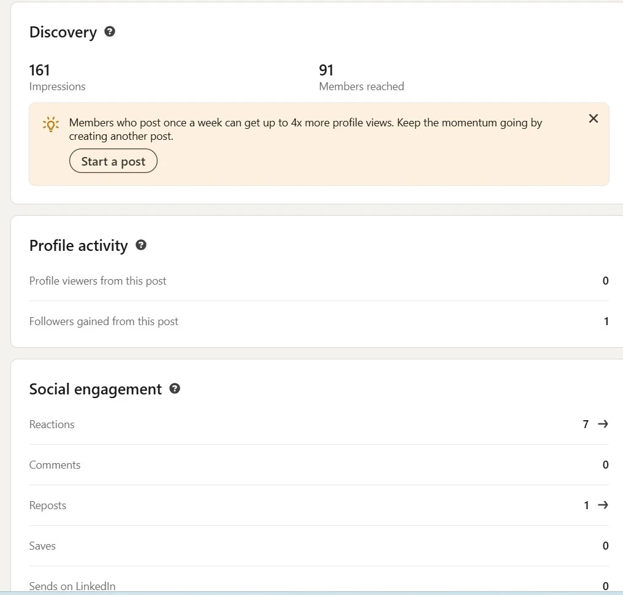
Task: Open Reactions details via the arrow icon
Action: click(602, 424)
